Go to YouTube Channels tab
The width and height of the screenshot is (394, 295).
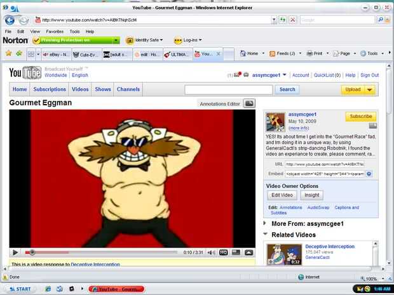(128, 89)
